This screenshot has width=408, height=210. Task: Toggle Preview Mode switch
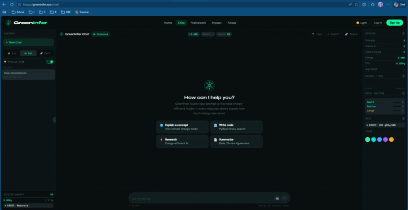coord(50,62)
